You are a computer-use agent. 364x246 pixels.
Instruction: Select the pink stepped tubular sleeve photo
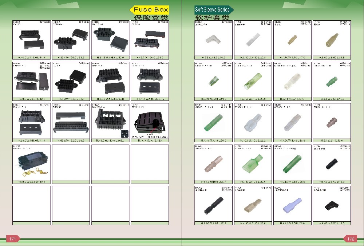click(213, 164)
